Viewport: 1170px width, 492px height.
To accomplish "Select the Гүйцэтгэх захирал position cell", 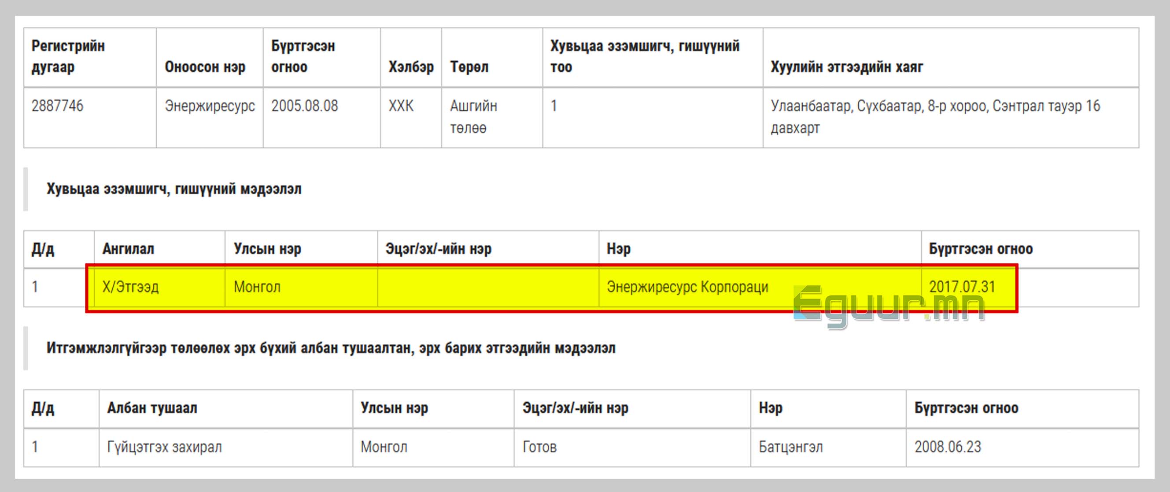I will (x=226, y=447).
